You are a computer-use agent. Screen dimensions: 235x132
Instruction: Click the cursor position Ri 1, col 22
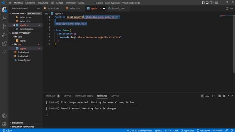click(140, 131)
